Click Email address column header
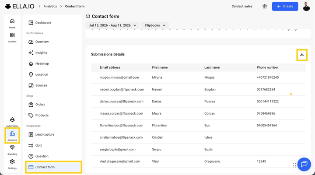315x175 pixels. 110,67
